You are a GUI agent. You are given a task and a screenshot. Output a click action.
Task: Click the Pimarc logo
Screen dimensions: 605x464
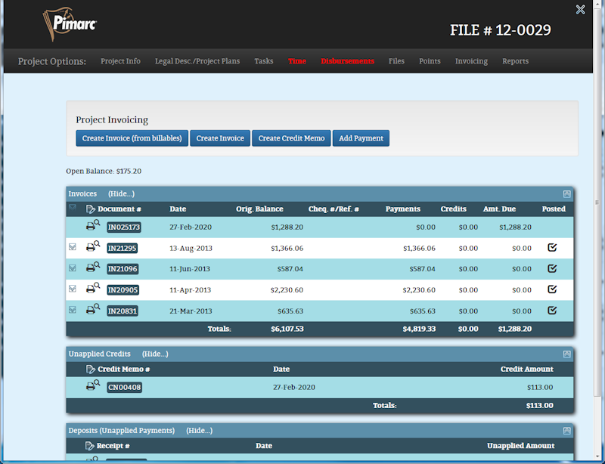coord(70,24)
